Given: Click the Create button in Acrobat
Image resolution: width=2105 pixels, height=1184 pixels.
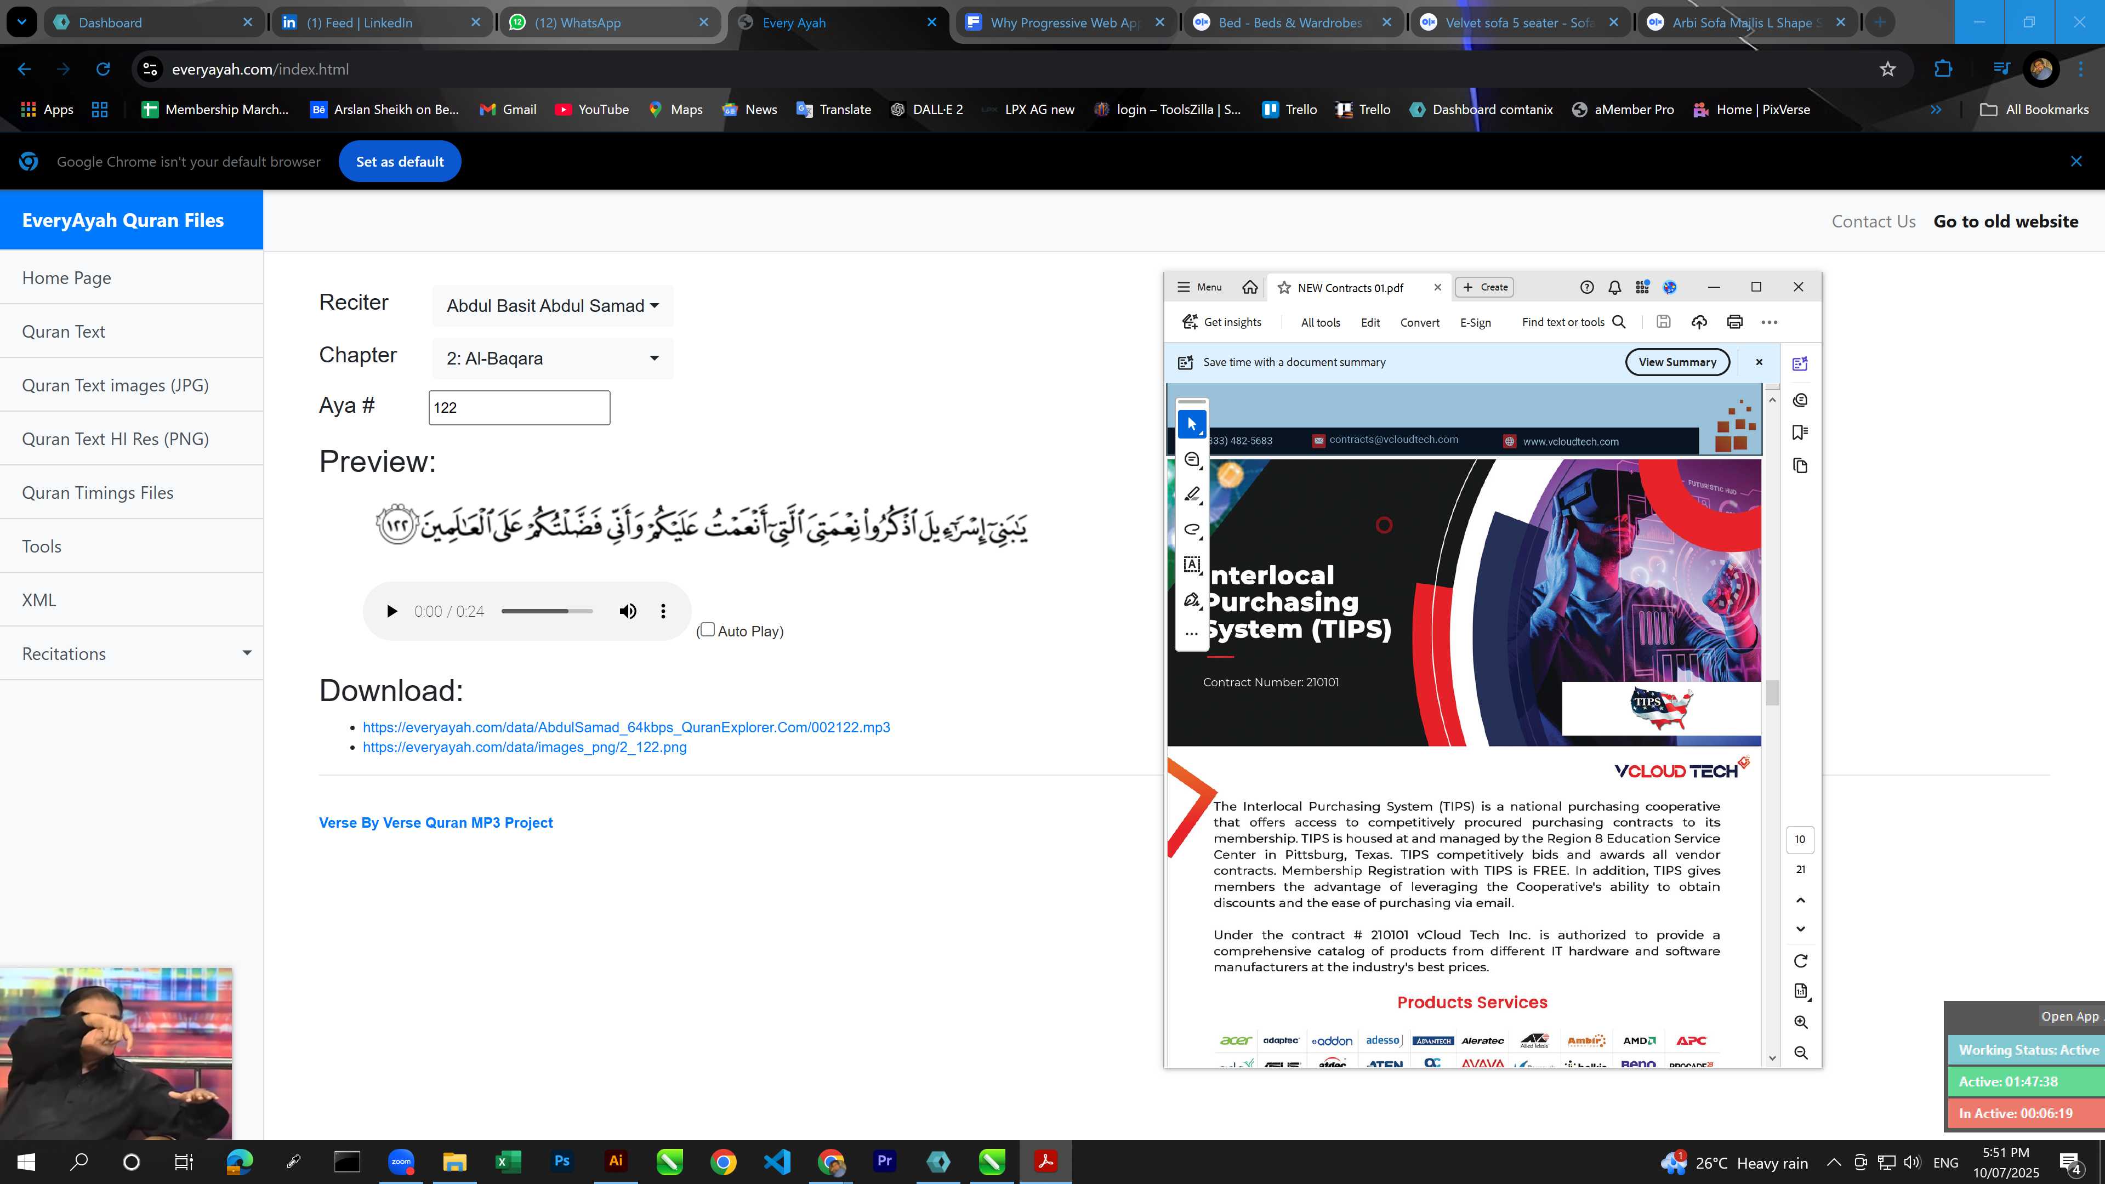Looking at the screenshot, I should coord(1485,287).
